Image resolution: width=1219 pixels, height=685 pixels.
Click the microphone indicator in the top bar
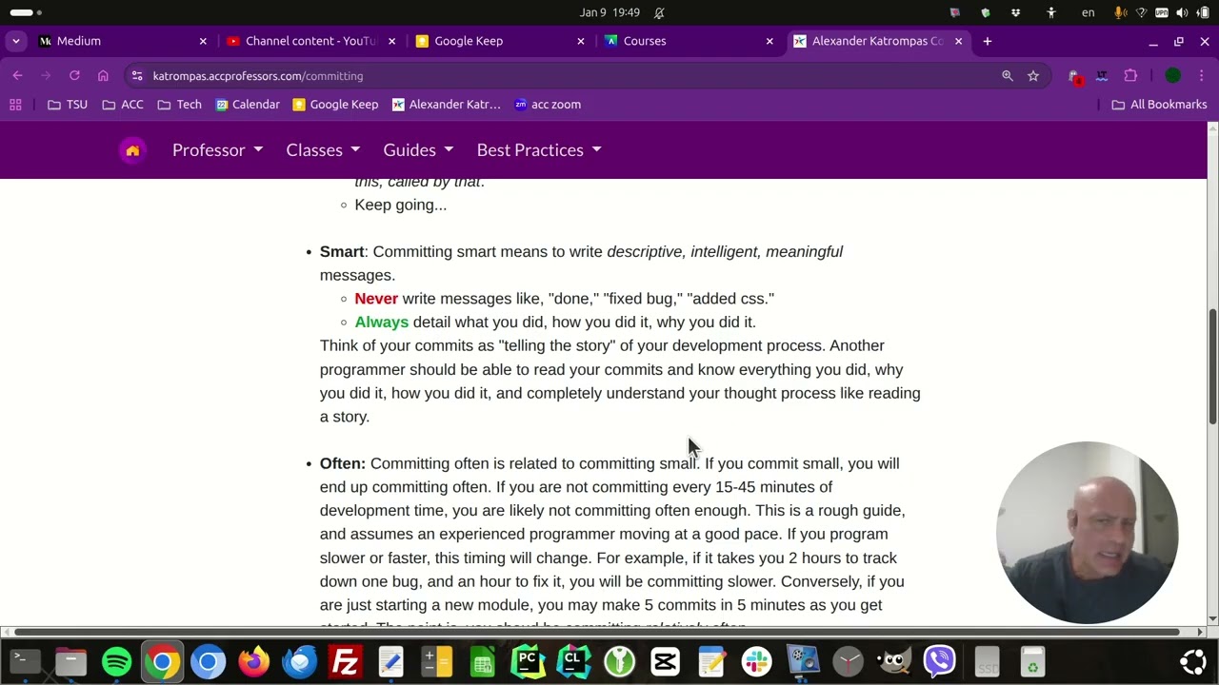click(1121, 12)
